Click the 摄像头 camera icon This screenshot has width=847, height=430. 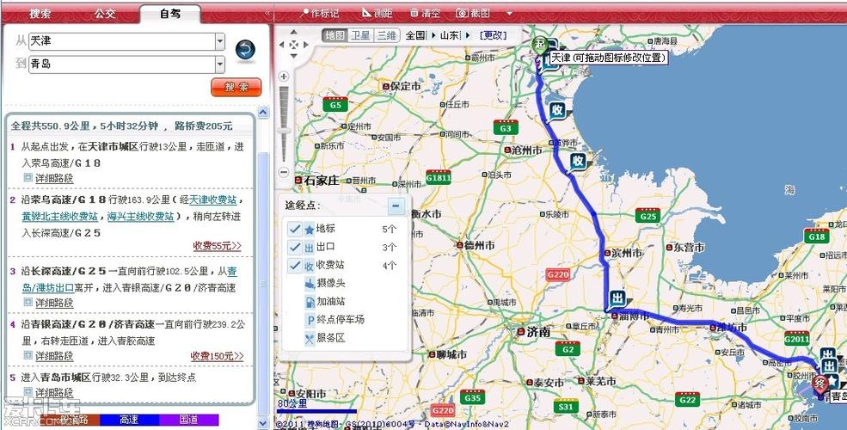tap(310, 283)
